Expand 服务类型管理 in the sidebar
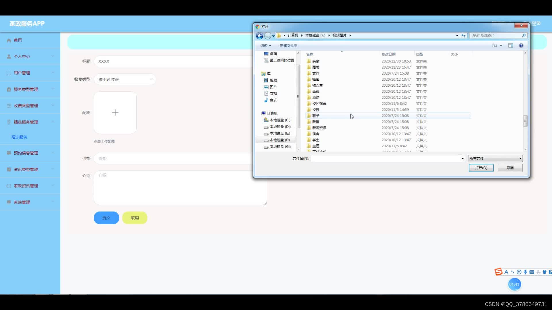 30,89
